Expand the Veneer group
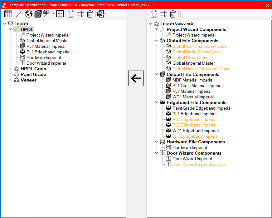This screenshot has height=218, width=272. click(11, 80)
